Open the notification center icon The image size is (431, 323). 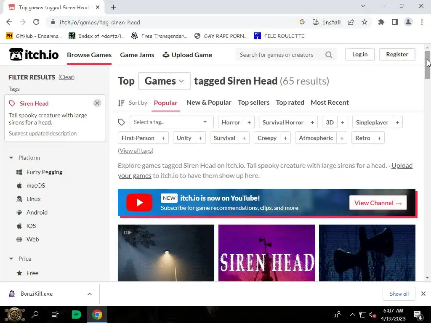pyautogui.click(x=418, y=315)
